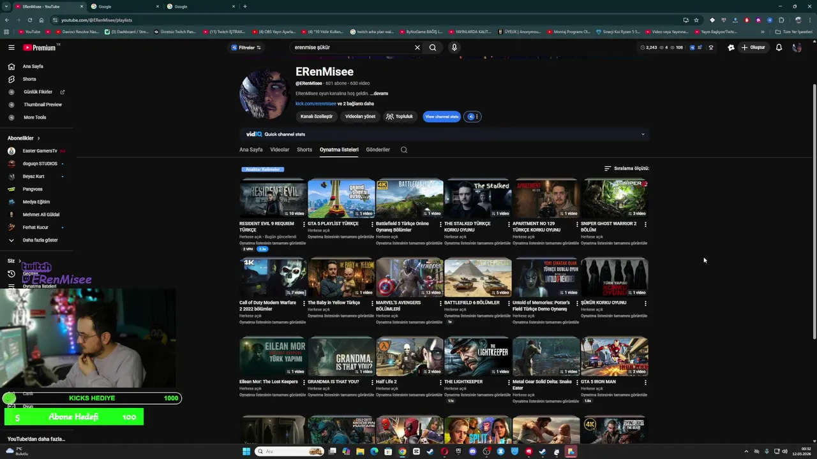Expand Abonelikler section
This screenshot has height=459, width=817.
coord(24,138)
